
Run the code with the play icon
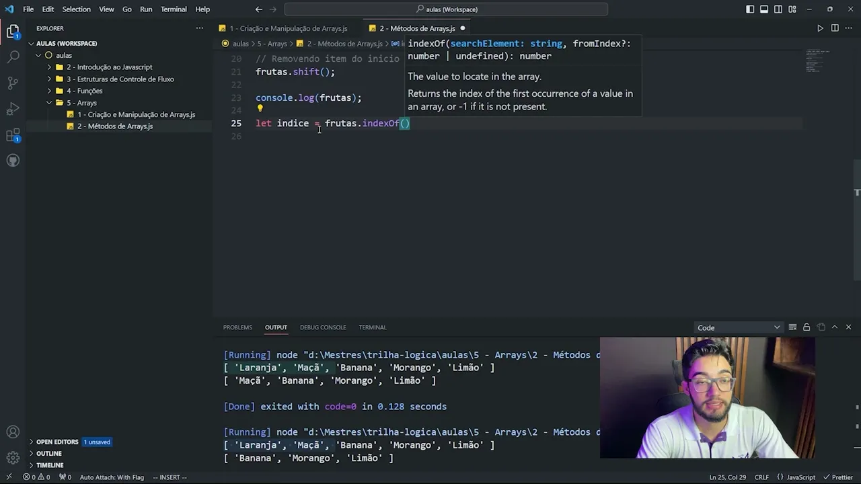pos(820,28)
